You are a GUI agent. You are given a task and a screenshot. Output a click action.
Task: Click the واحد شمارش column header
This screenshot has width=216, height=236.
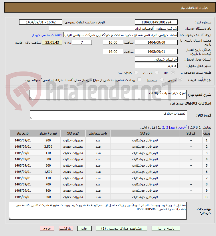click(98, 133)
